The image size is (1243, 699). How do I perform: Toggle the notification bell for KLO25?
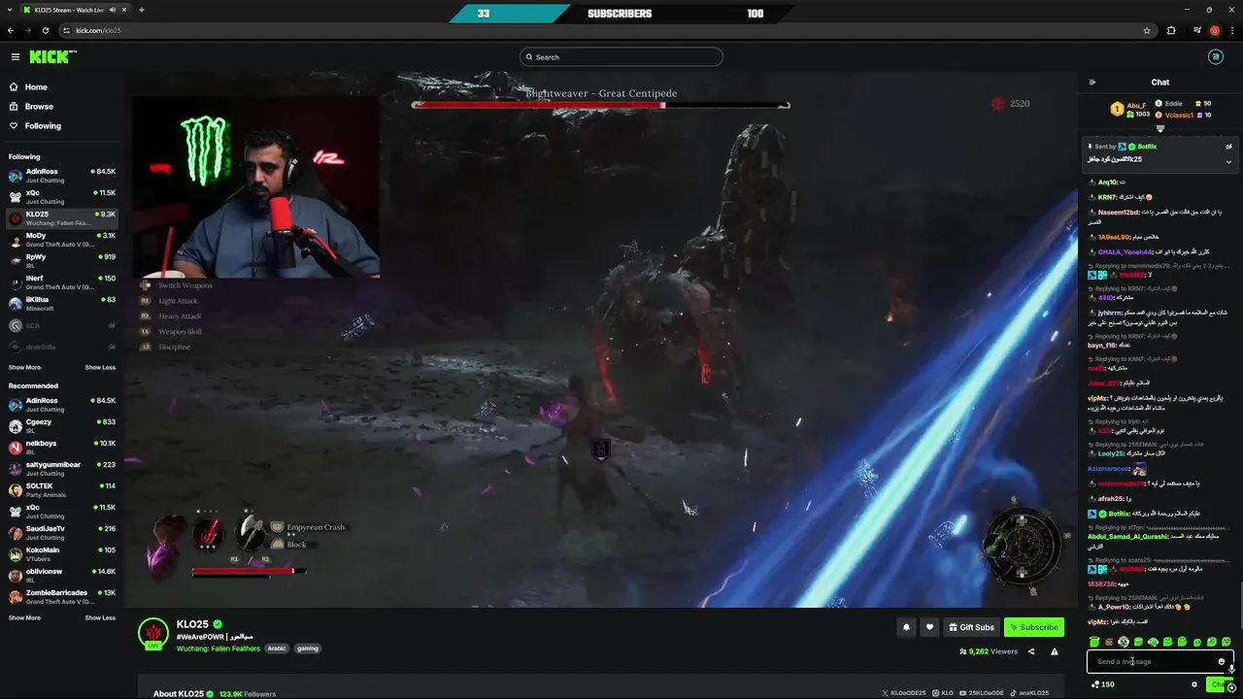[906, 627]
